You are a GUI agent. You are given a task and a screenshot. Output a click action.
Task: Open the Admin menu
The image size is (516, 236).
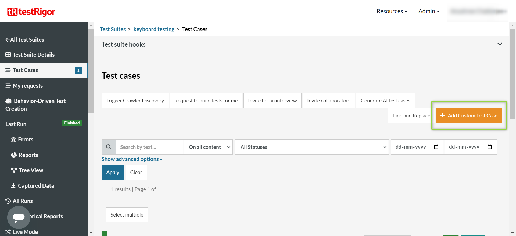coord(429,11)
